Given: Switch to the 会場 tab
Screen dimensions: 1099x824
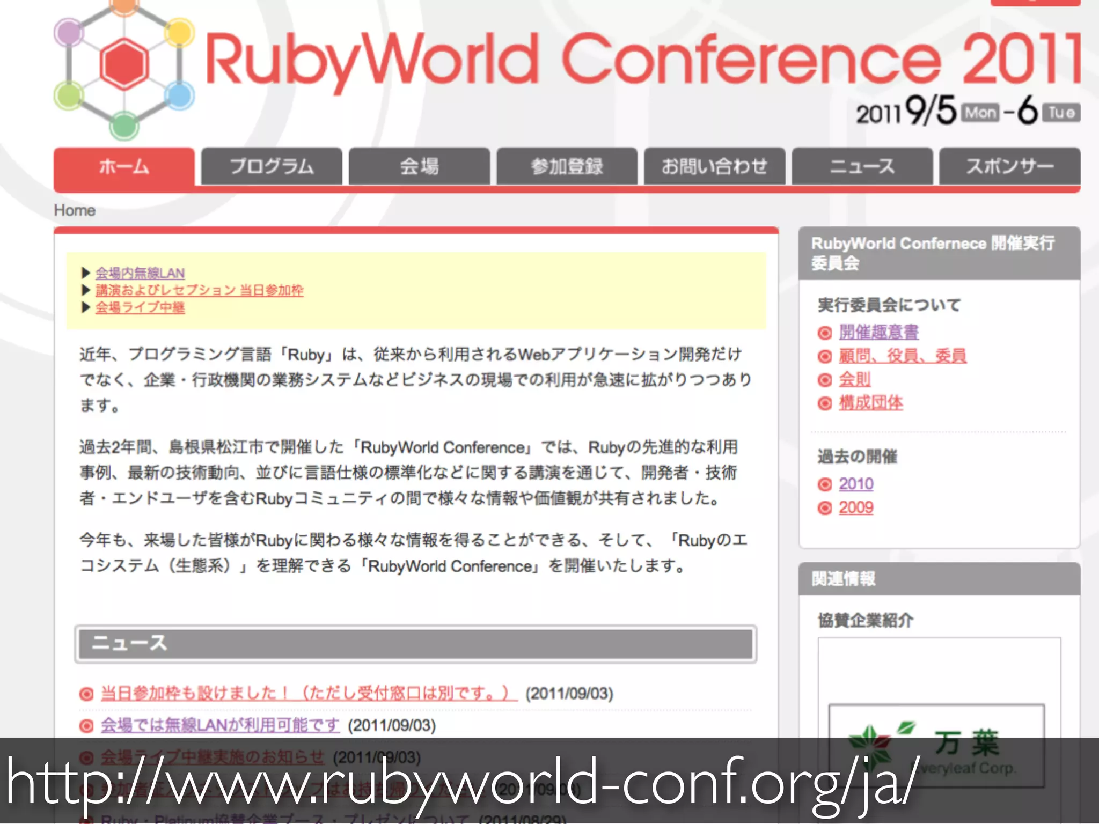Looking at the screenshot, I should pos(419,166).
